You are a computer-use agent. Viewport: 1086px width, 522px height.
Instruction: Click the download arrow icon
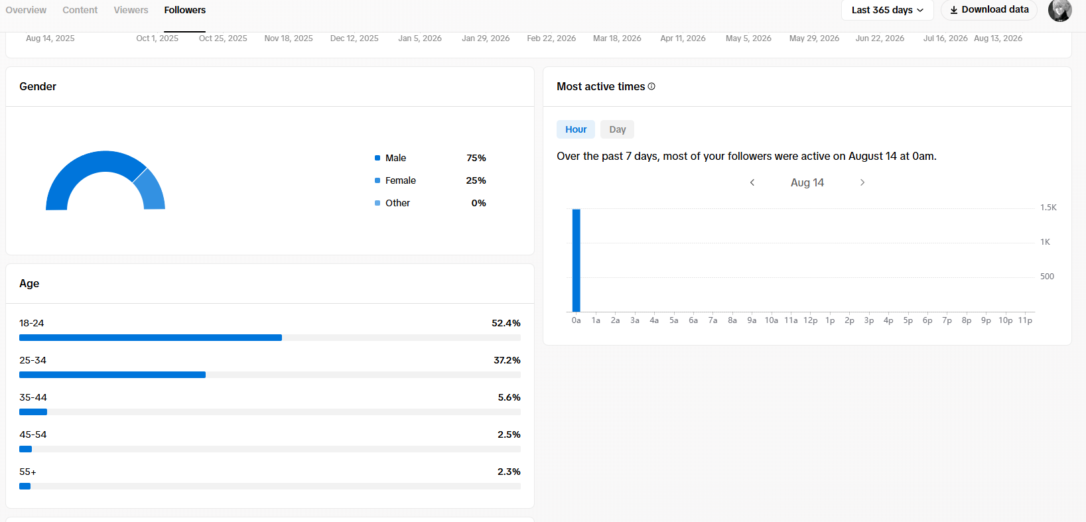(954, 10)
